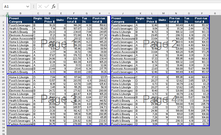Select row 3 via its row header
The image size is (221, 135).
click(x=3, y=25)
